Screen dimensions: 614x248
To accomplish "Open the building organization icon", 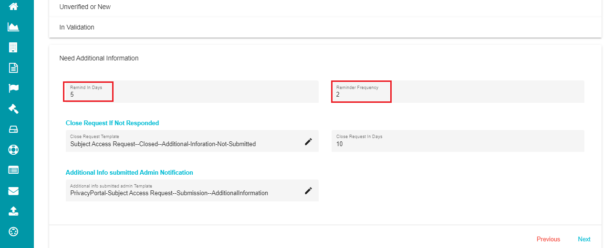I will (x=13, y=47).
